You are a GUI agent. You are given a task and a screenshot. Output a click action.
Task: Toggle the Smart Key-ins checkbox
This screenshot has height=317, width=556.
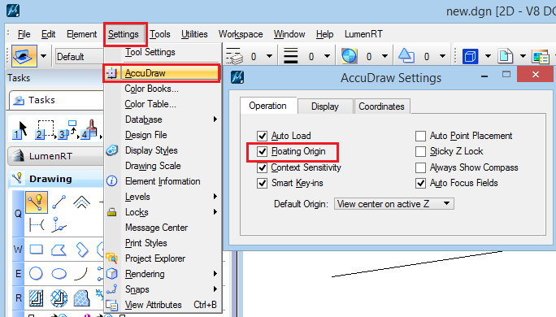[x=262, y=183]
